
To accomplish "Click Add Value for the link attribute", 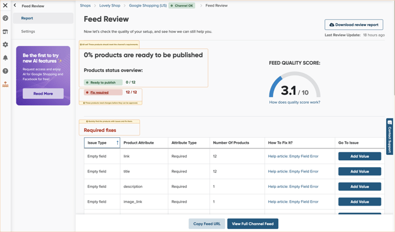I will [x=360, y=156].
